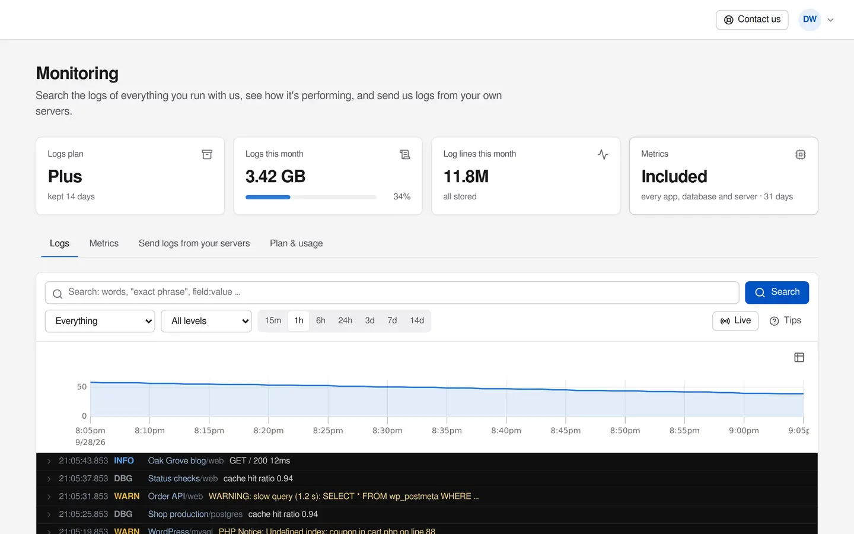Select the 1h time range
This screenshot has width=854, height=534.
pos(299,320)
